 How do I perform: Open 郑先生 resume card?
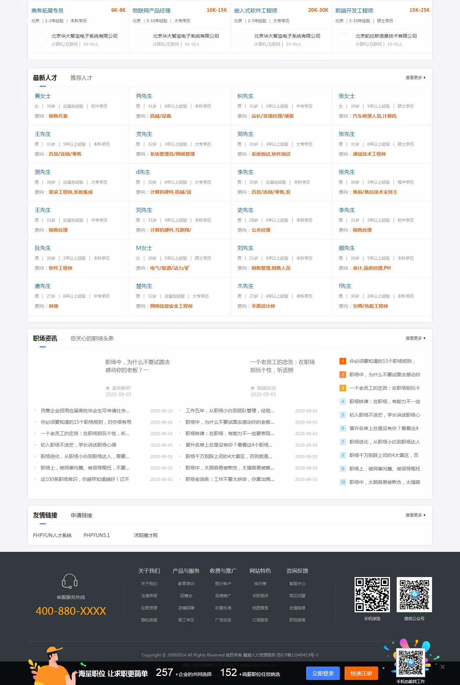pos(245,134)
